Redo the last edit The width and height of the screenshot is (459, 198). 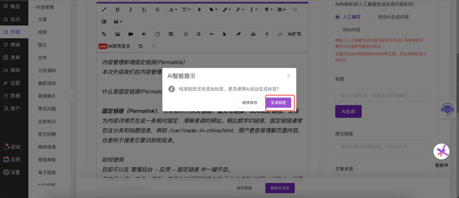154,46
